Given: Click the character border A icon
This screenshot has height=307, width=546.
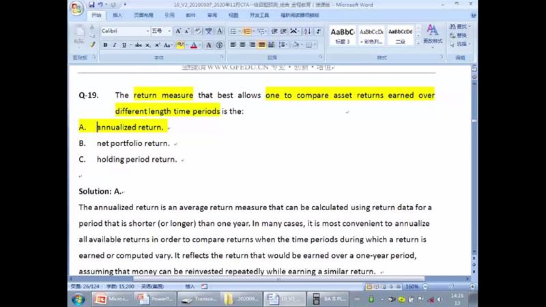Looking at the screenshot, I should click(220, 31).
